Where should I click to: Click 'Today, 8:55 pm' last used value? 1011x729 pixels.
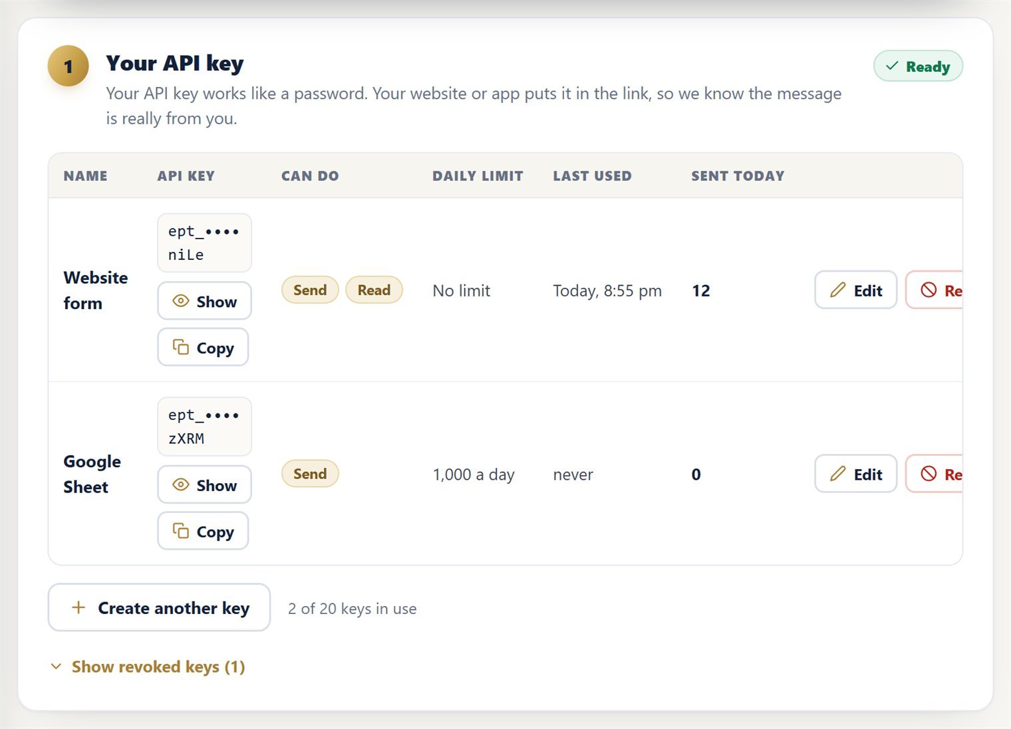pyautogui.click(x=607, y=290)
